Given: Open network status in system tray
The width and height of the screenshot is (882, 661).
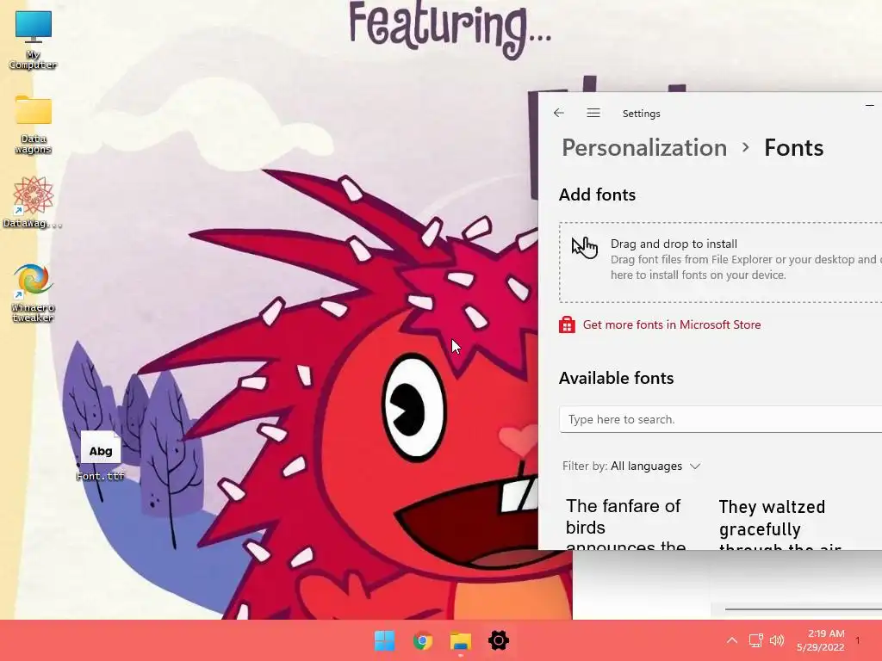Looking at the screenshot, I should click(755, 640).
